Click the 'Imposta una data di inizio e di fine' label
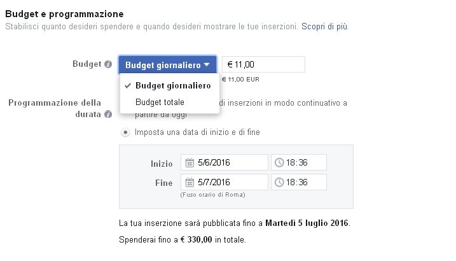Viewport: 456px width, 261px height. (x=197, y=132)
